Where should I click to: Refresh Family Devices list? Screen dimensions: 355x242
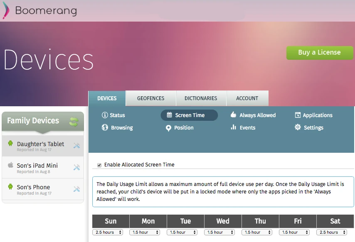[x=74, y=120]
